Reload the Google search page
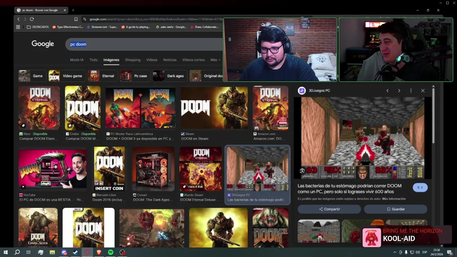Screen dimensions: 457x257 click(x=32, y=19)
